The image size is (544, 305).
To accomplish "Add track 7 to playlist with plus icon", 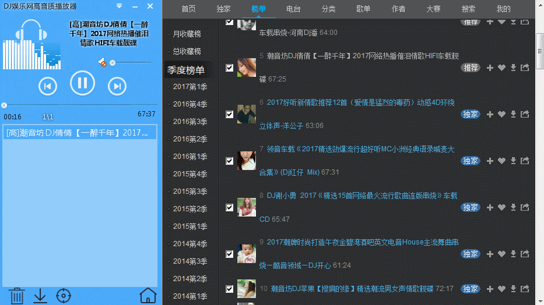I will [490, 161].
